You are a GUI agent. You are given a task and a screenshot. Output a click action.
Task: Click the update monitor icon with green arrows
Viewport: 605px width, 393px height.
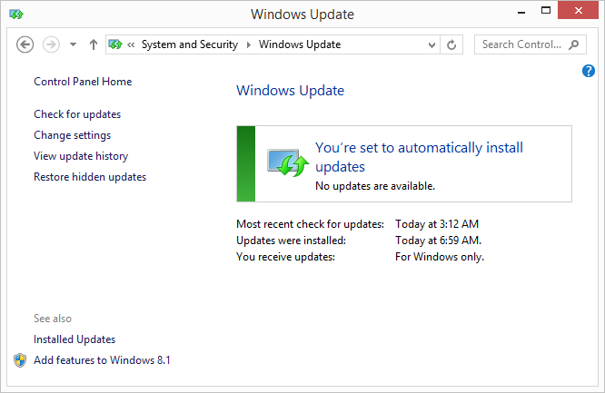click(x=288, y=162)
